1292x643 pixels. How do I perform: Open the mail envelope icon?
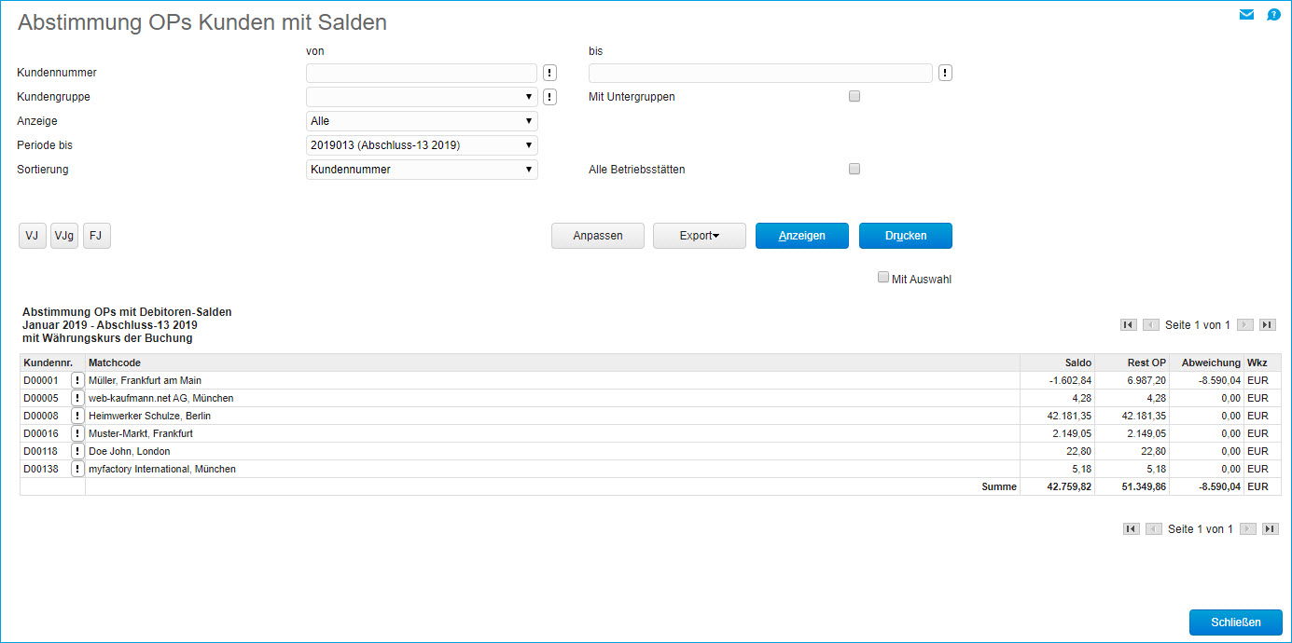point(1246,14)
